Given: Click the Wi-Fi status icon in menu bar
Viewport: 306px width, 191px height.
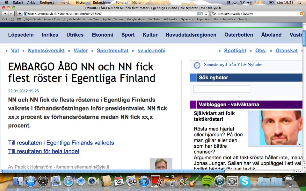Looking at the screenshot, I should click(x=242, y=3).
